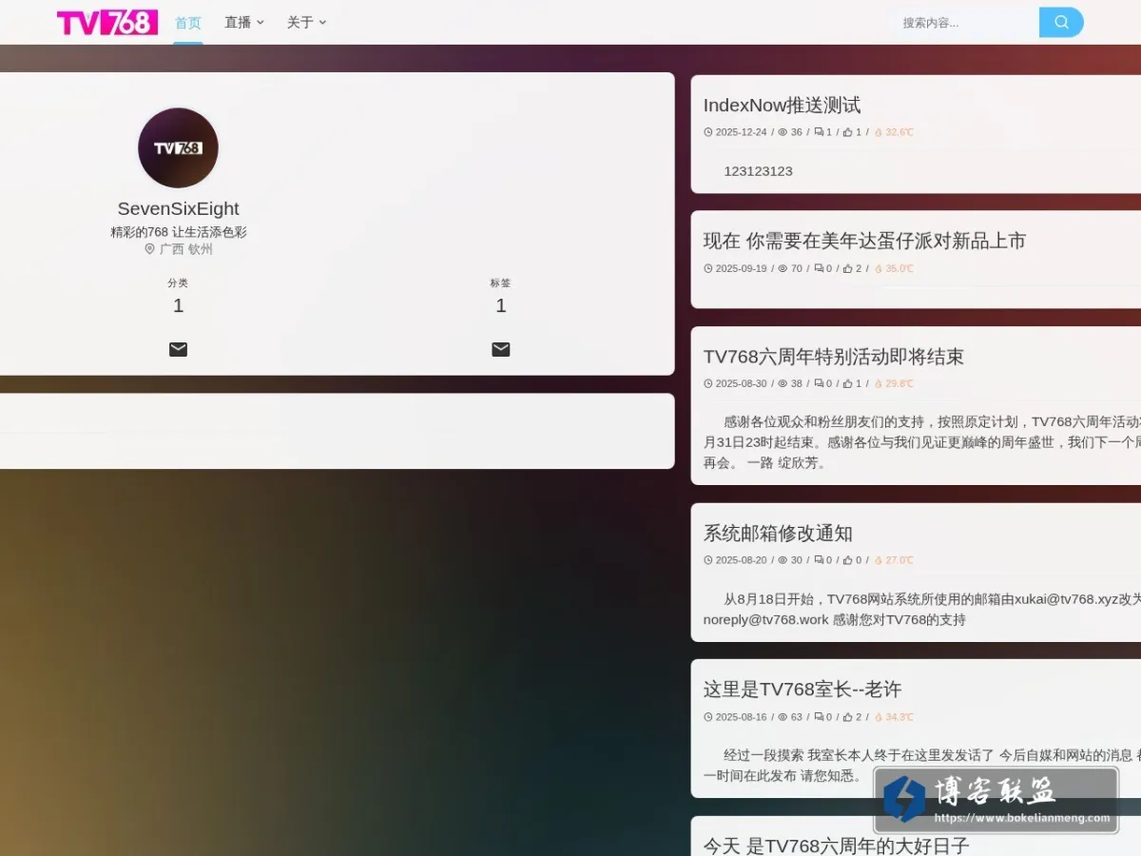Click like thumb icon on IndexNow post
This screenshot has width=1141, height=856.
847,132
